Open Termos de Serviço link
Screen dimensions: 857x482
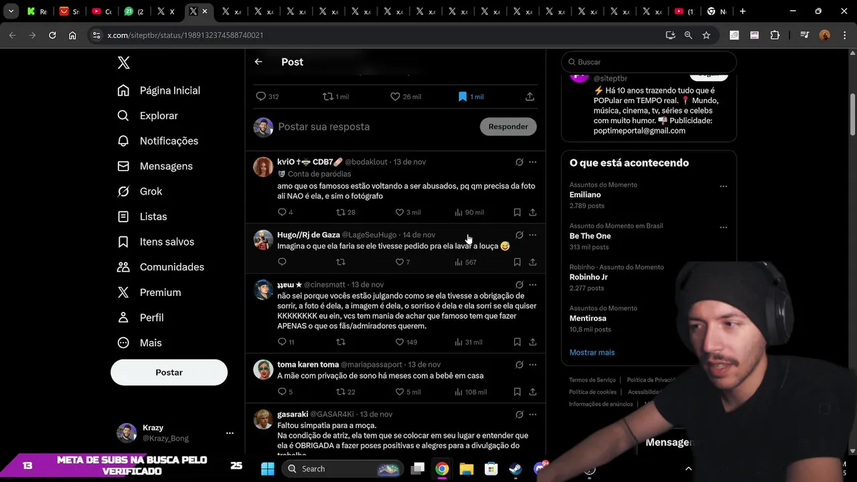tap(592, 380)
